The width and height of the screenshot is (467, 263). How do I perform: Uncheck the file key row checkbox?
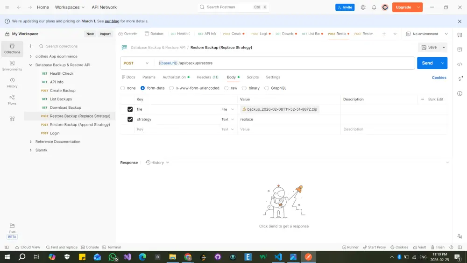coord(130,109)
